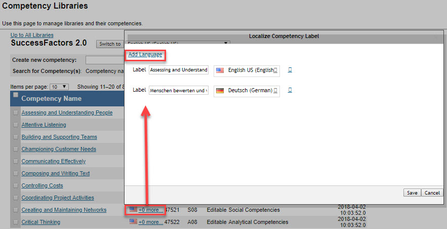Viewport: 447px width, 229px height.
Task: Check the Communicating Effectively row
Action: [x=16, y=162]
